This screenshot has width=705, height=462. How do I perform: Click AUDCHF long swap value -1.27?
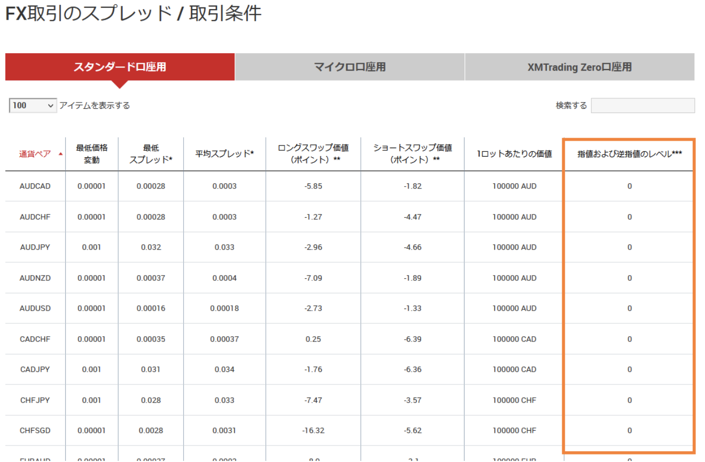pyautogui.click(x=313, y=217)
